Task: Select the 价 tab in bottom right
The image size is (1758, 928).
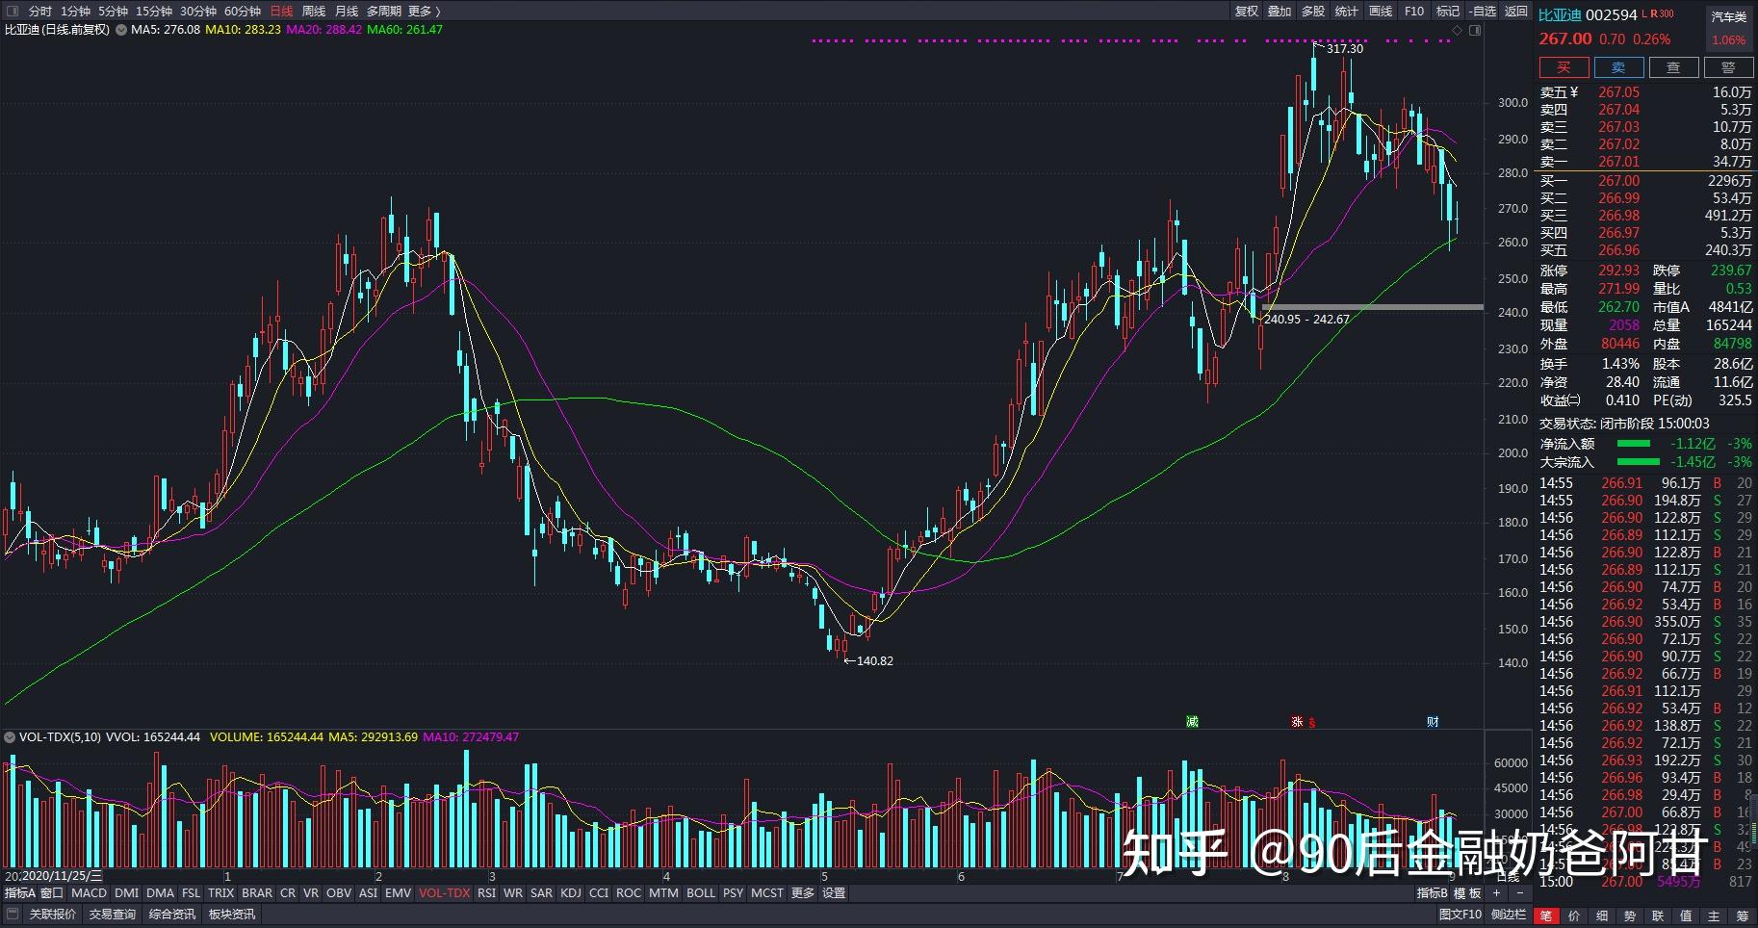Action: [x=1574, y=915]
